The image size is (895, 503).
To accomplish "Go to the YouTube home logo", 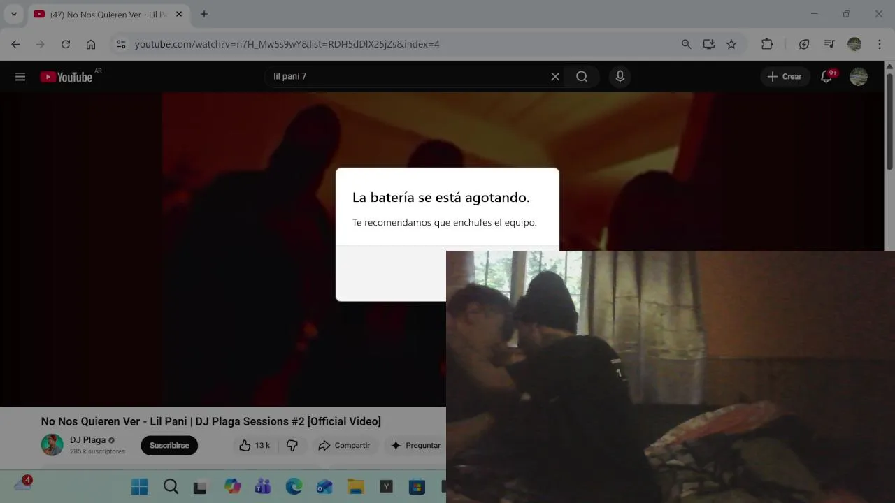I will coord(66,77).
